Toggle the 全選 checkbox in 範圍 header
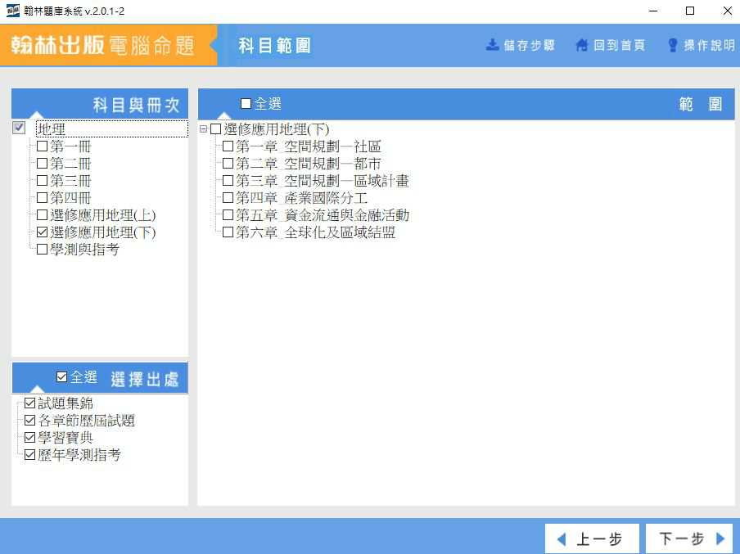 point(246,103)
